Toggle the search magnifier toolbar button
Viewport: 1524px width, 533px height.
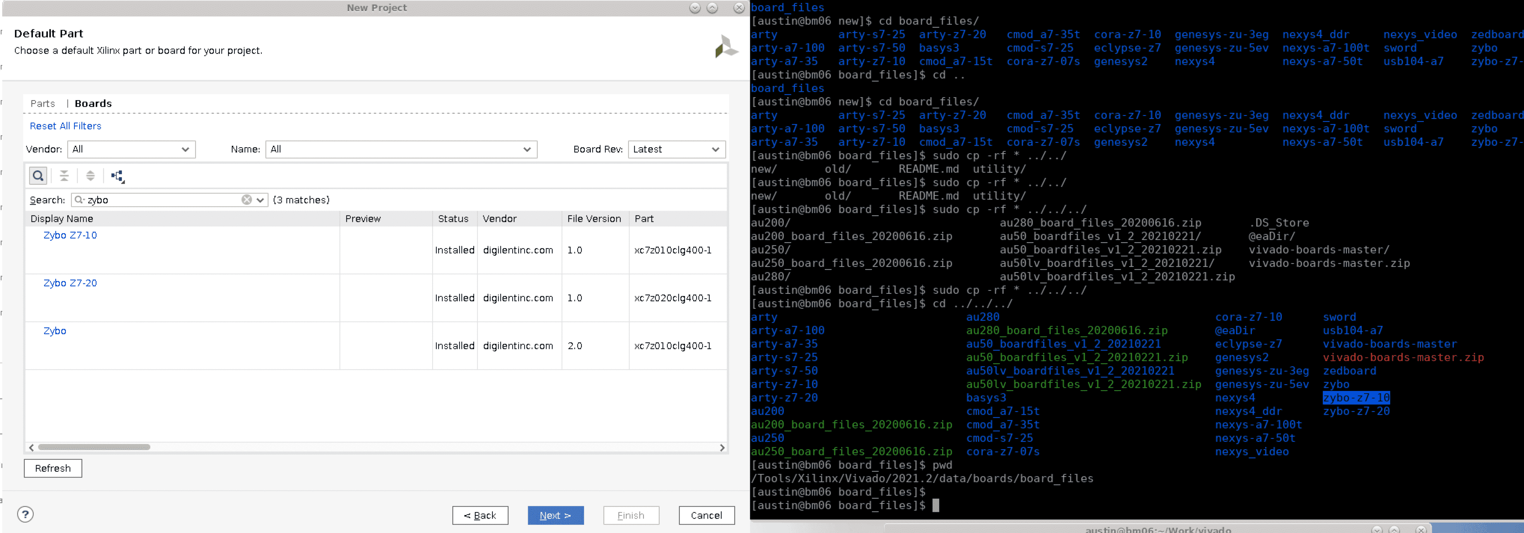click(x=38, y=176)
